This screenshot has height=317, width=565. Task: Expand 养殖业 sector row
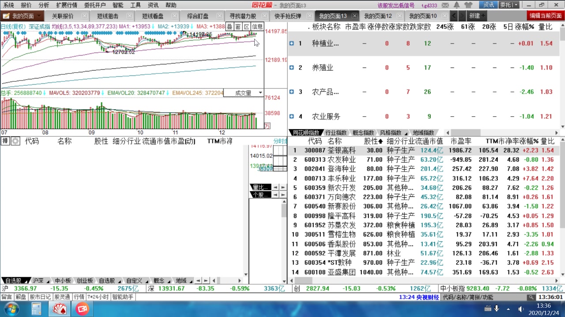click(292, 67)
